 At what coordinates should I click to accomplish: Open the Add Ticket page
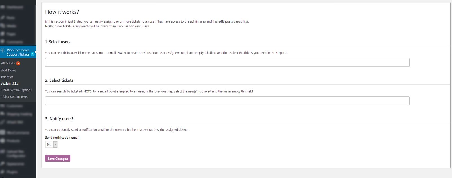tap(8, 70)
